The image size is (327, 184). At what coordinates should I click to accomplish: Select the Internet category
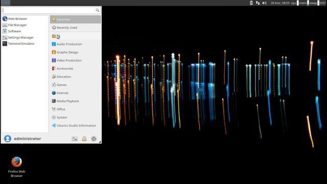point(76,93)
